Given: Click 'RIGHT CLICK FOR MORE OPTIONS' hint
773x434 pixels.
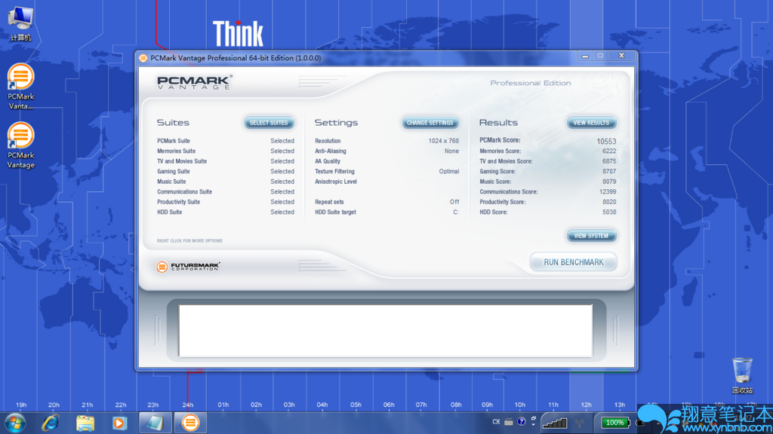Looking at the screenshot, I should pos(189,240).
